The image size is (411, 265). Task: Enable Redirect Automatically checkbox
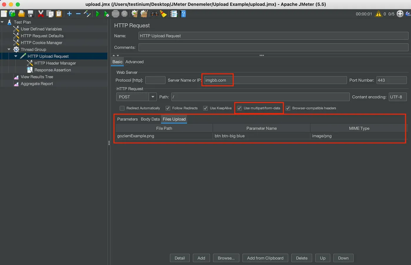click(122, 108)
